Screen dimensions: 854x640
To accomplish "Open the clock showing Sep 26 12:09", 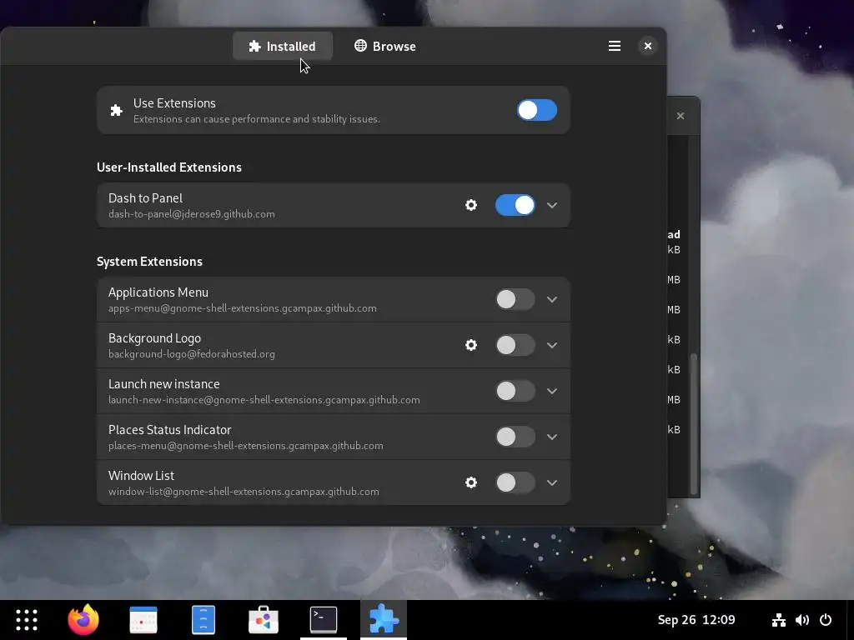I will 696,620.
